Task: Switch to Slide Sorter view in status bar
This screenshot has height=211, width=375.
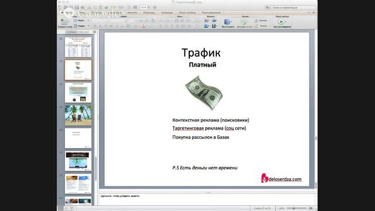Action: (66, 209)
